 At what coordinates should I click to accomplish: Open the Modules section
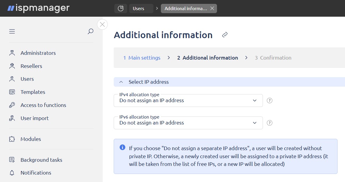point(30,139)
